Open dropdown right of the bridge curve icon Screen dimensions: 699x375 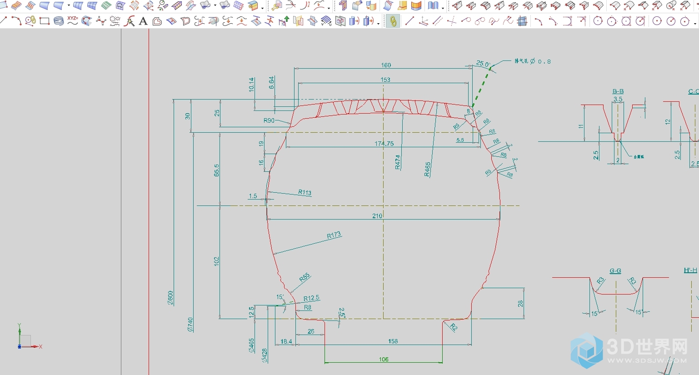pyautogui.click(x=329, y=8)
